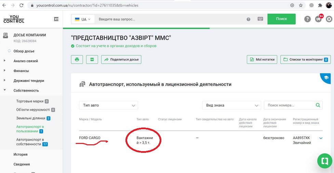
Task: Bookmark this page with star icon
Action: [x=300, y=5]
